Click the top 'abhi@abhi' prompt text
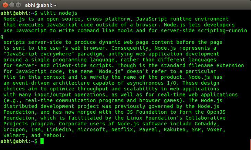This screenshot has height=150, width=251. coord(14,13)
